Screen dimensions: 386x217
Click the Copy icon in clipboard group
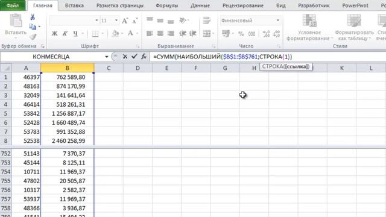click(x=33, y=27)
